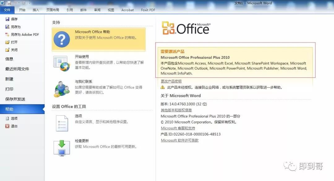The image size is (334, 181).
Task: Switch to the Insert (插入) tab
Action: click(x=36, y=10)
